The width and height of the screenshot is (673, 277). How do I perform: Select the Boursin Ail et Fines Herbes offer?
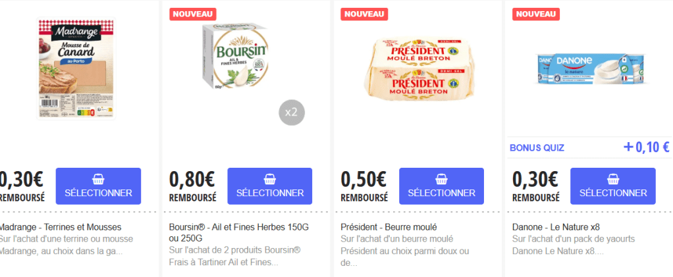[x=270, y=186]
